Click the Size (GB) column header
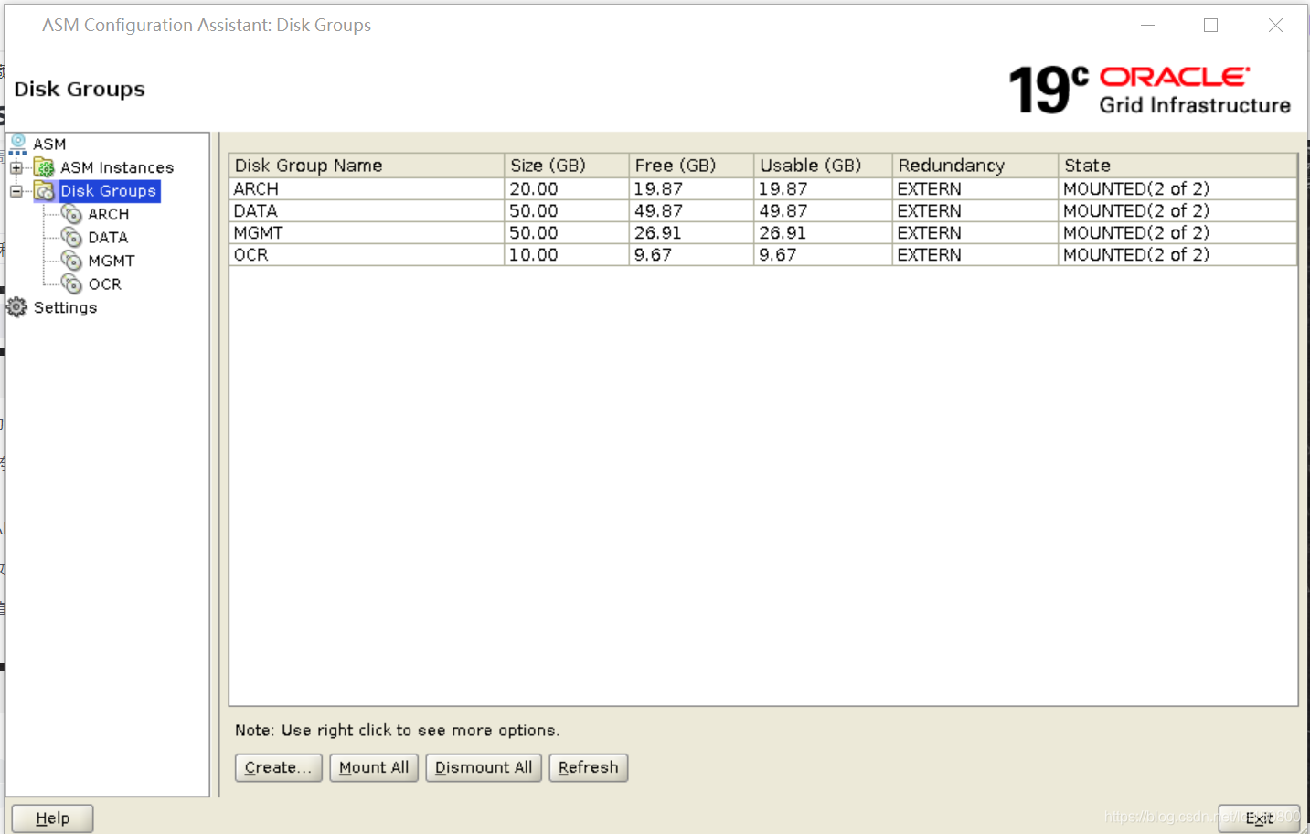Image resolution: width=1310 pixels, height=834 pixels. click(567, 166)
